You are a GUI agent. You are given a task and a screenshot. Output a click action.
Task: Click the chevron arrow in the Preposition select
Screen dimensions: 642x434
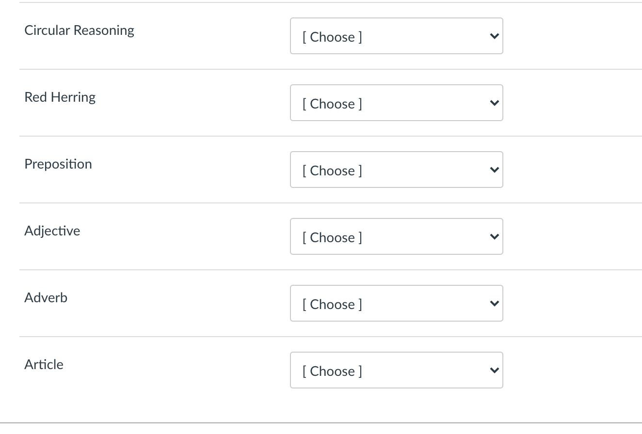(x=494, y=170)
